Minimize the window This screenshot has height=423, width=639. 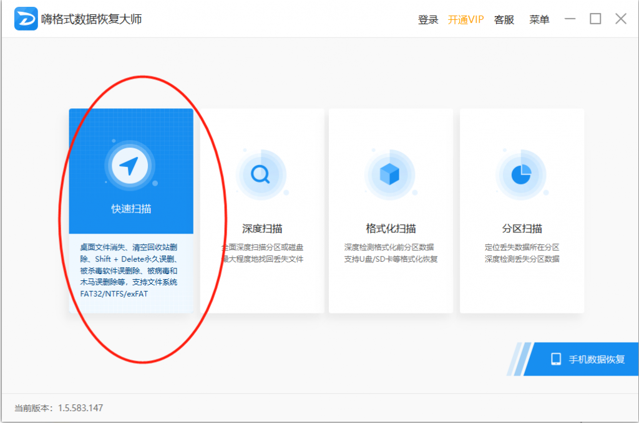click(x=570, y=19)
